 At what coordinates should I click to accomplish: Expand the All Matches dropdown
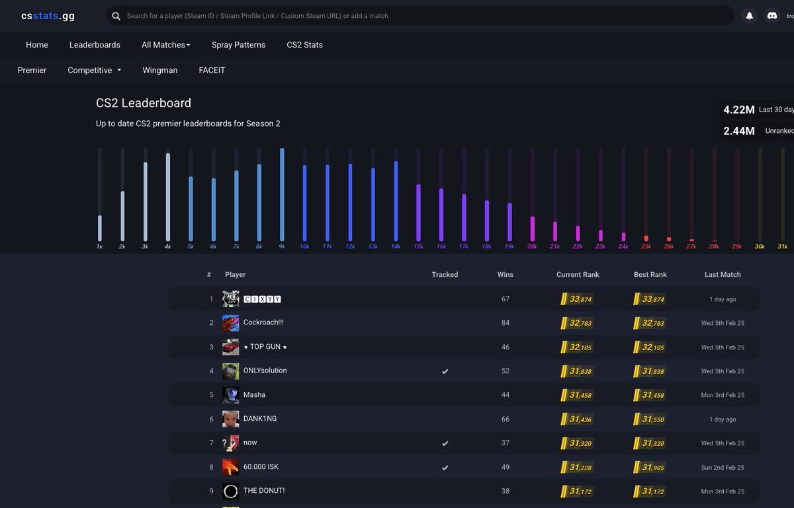[165, 45]
